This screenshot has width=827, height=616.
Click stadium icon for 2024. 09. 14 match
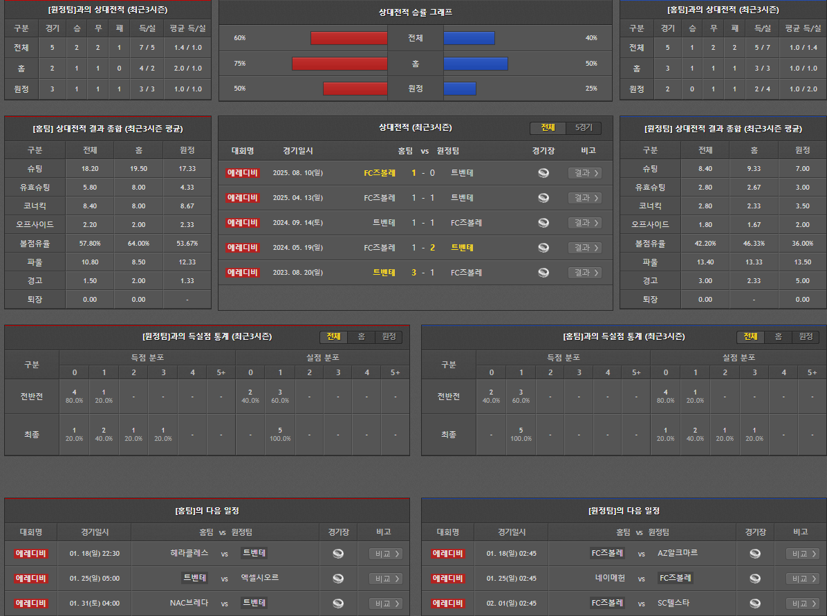click(x=543, y=223)
